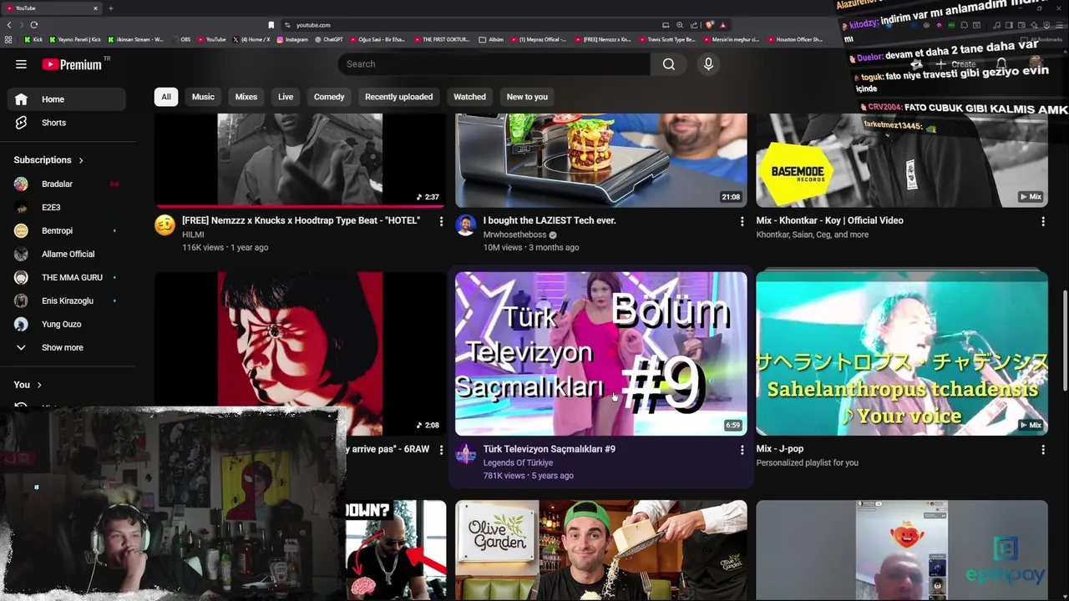Open 'Mix - Khontkar - Koy' title
Screen dimensions: 1069x601
pos(829,221)
